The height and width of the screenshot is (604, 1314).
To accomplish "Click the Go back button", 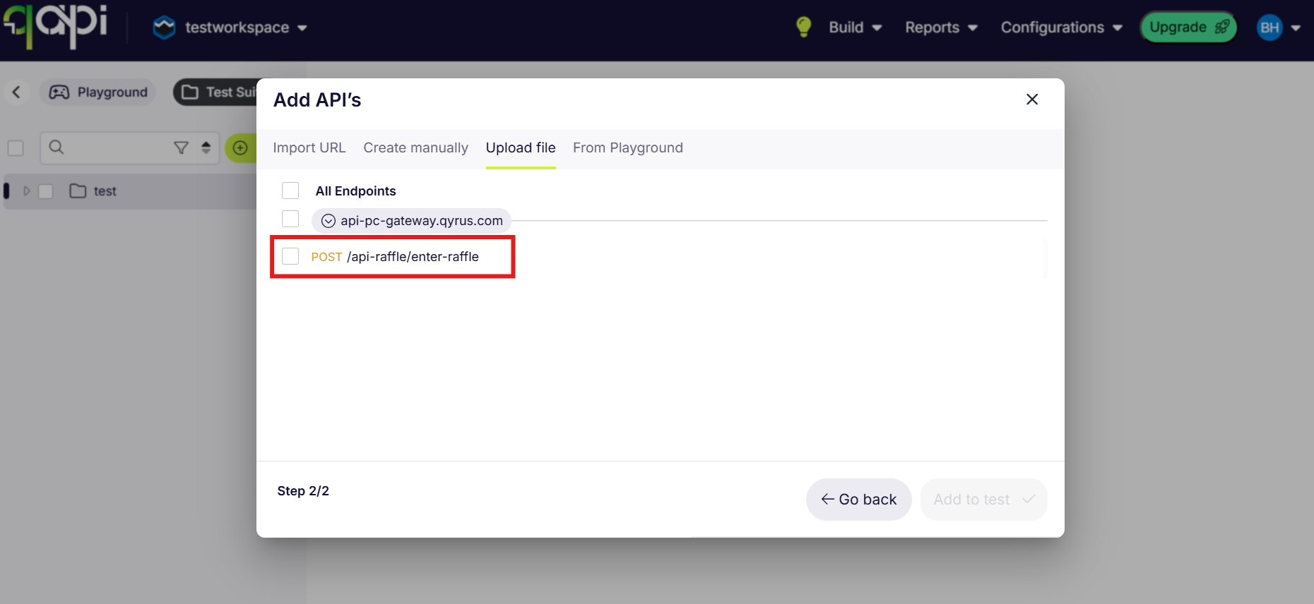I will (x=858, y=500).
